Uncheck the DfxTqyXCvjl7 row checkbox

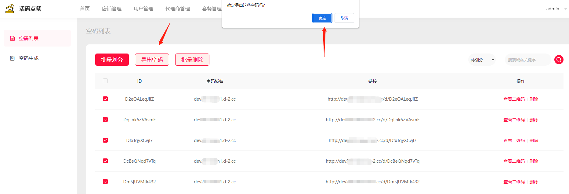point(105,140)
